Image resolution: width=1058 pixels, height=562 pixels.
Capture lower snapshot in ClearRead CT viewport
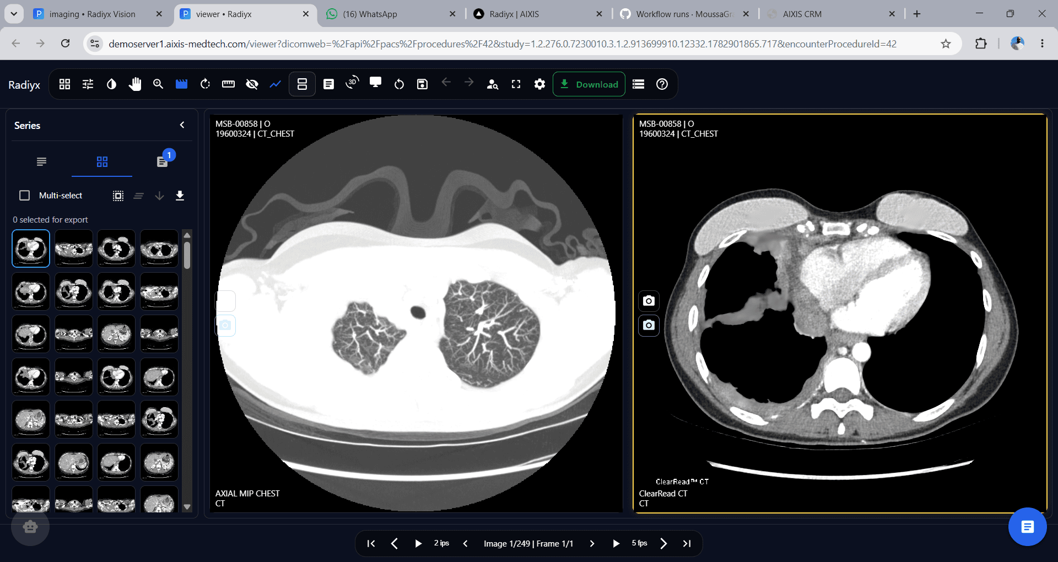click(649, 325)
